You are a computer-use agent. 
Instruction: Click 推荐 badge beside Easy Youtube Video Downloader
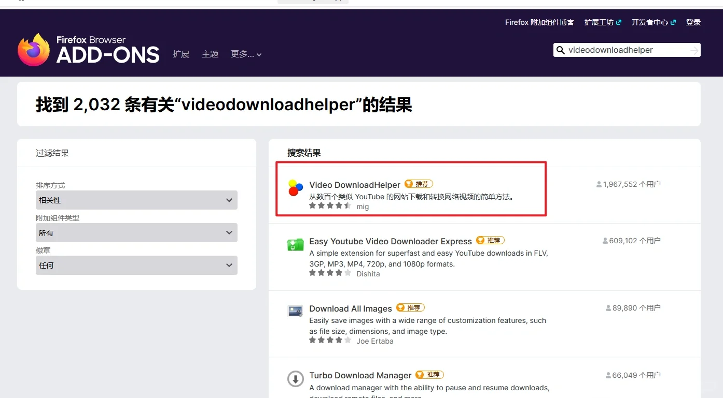click(x=490, y=240)
